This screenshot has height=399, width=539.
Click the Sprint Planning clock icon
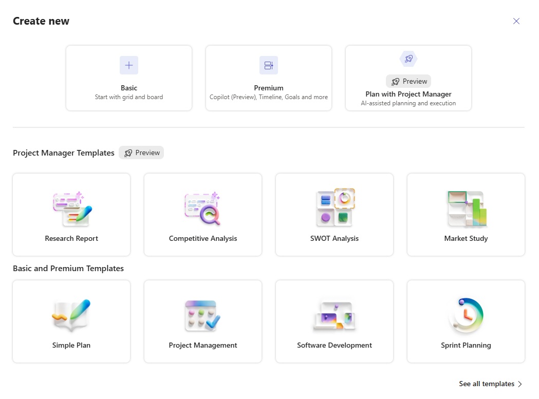click(x=466, y=314)
